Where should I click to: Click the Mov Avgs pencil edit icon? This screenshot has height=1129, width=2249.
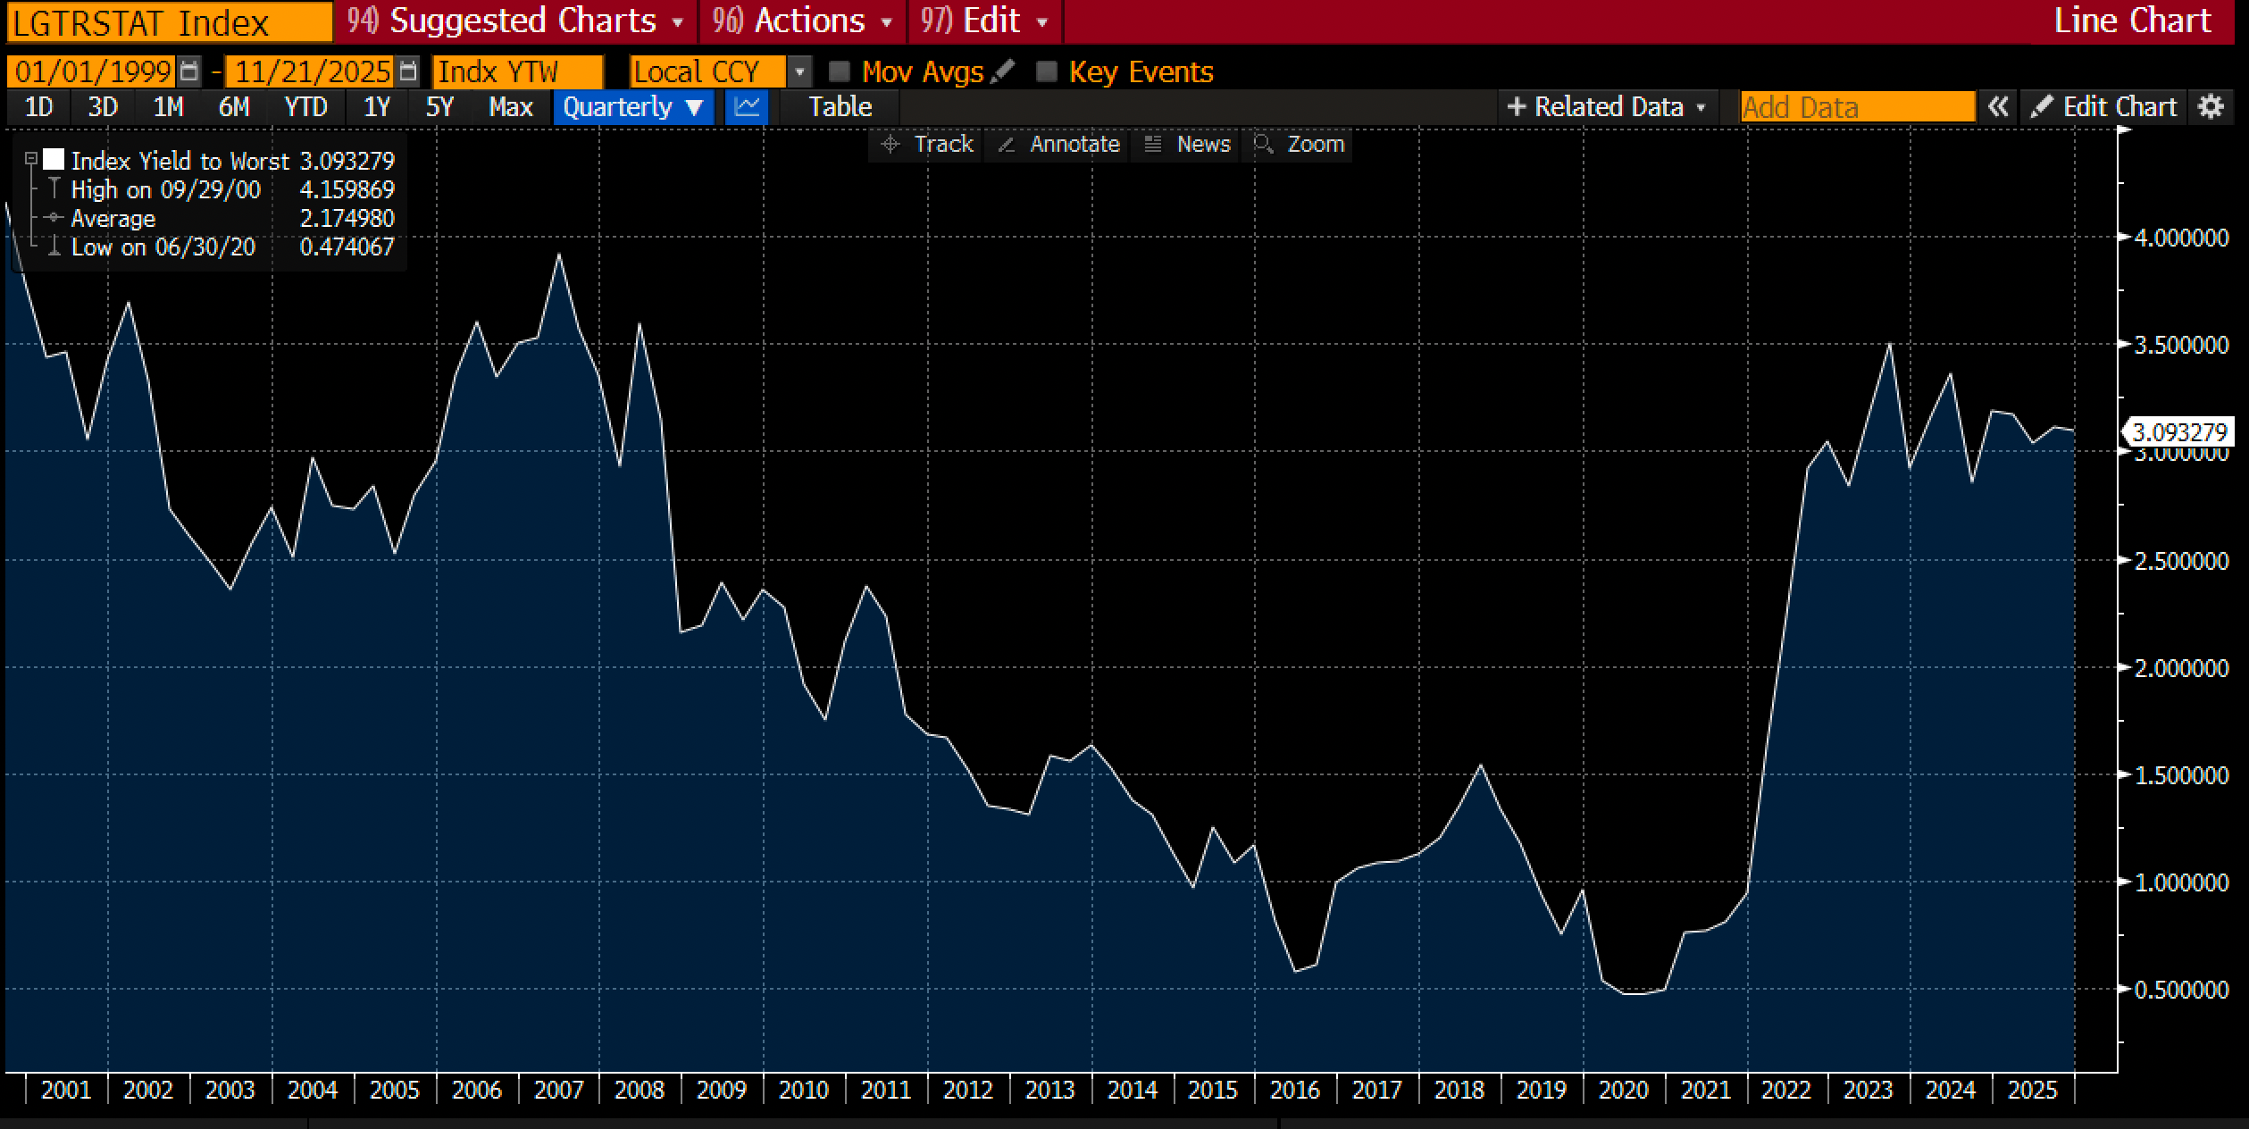point(1003,71)
